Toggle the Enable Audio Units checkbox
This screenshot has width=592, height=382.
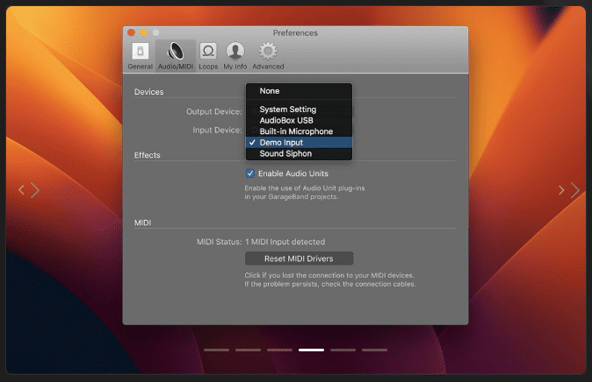pos(250,173)
